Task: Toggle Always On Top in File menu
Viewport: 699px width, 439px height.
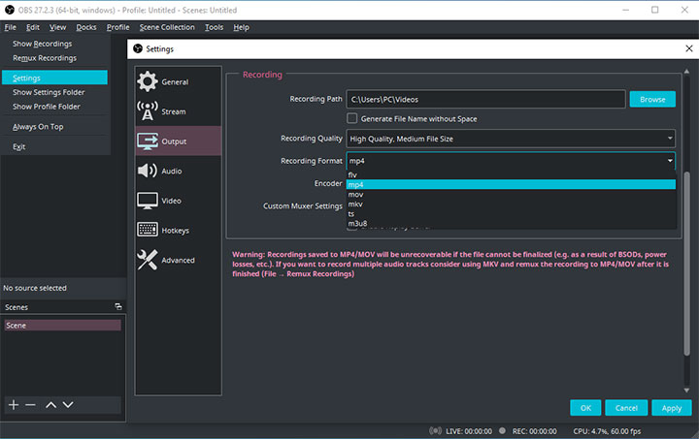Action: [x=39, y=127]
